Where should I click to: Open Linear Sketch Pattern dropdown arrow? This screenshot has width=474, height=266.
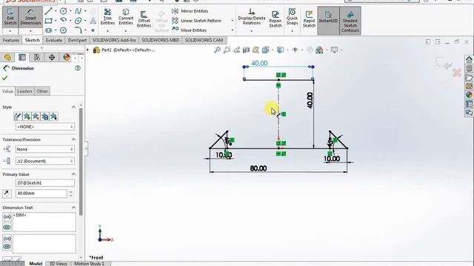pos(232,21)
